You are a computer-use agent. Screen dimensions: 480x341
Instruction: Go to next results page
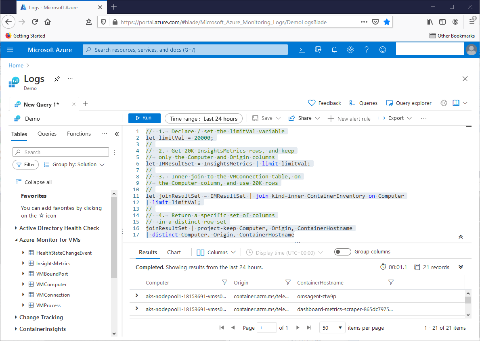tap(298, 328)
